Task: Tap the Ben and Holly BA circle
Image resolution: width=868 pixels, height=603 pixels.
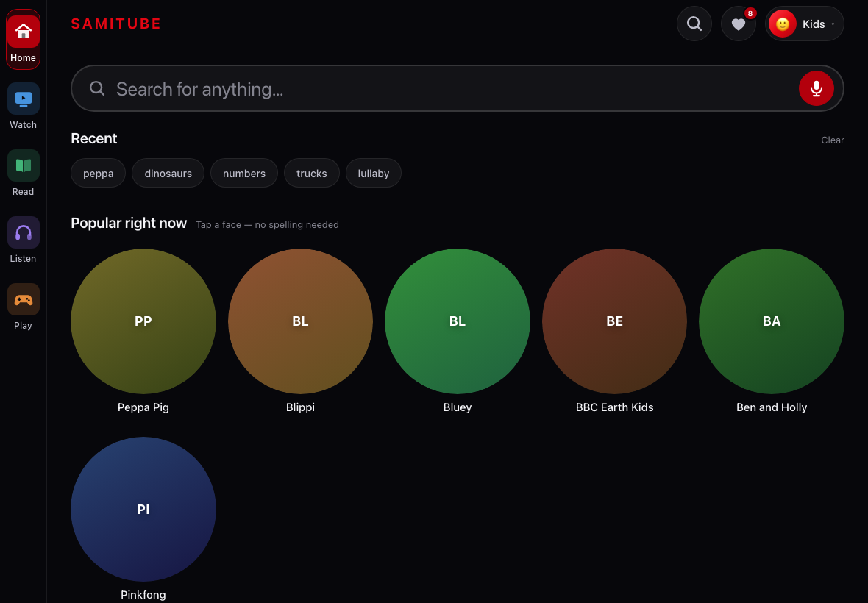Action: point(772,321)
